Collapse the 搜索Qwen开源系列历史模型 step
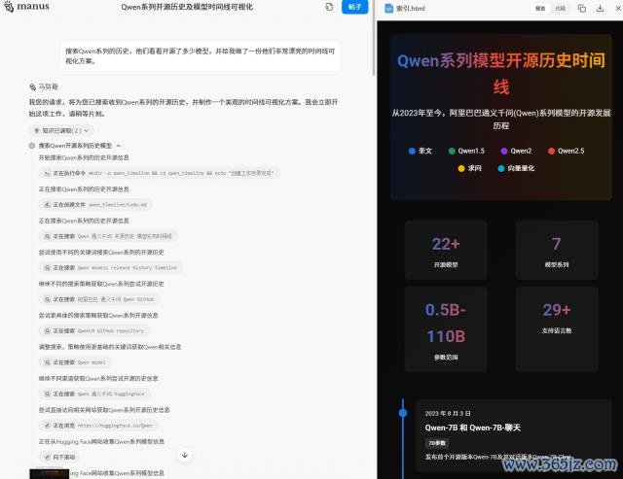The image size is (623, 479). coord(119,146)
